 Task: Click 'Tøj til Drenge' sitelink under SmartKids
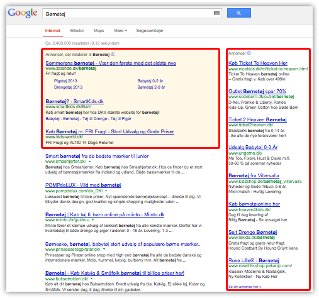click(x=95, y=119)
